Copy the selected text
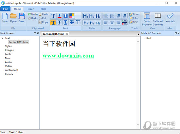Viewport: 180px width, 134px height. 43,22
